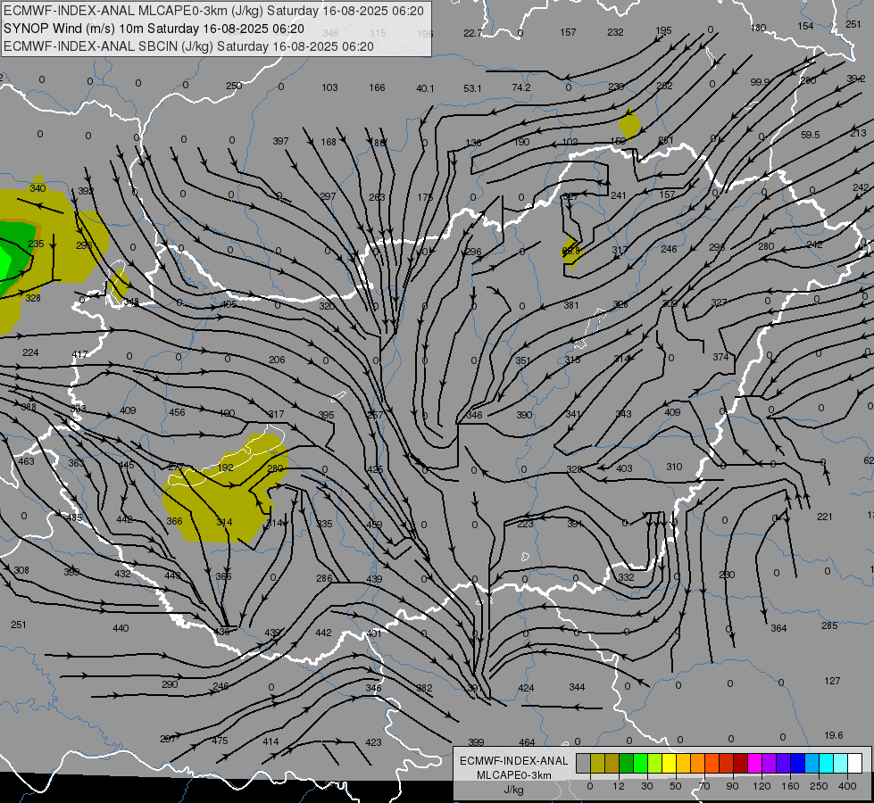Select the magenta legend swatch
Viewport: 874px width, 803px height.
click(x=754, y=764)
